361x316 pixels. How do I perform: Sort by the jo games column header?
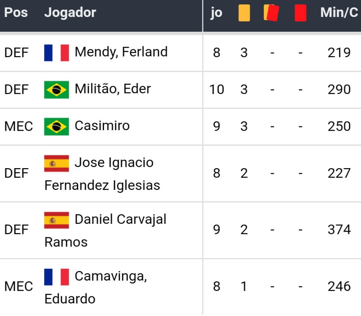click(x=216, y=13)
